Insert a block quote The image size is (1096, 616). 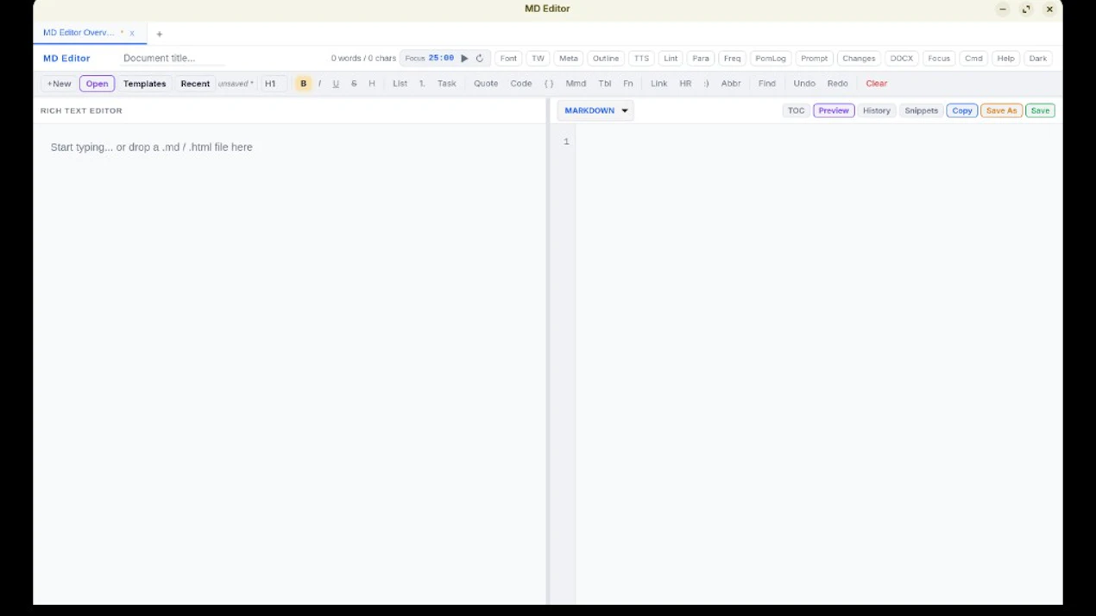coord(486,84)
